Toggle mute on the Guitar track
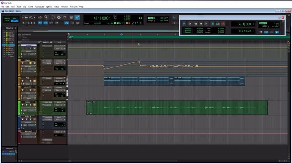Image resolution: width=292 pixels, height=164 pixels. point(35,105)
